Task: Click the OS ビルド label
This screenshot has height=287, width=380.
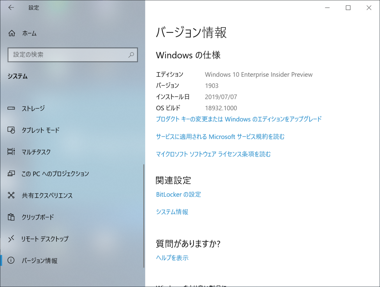Action: click(x=168, y=108)
